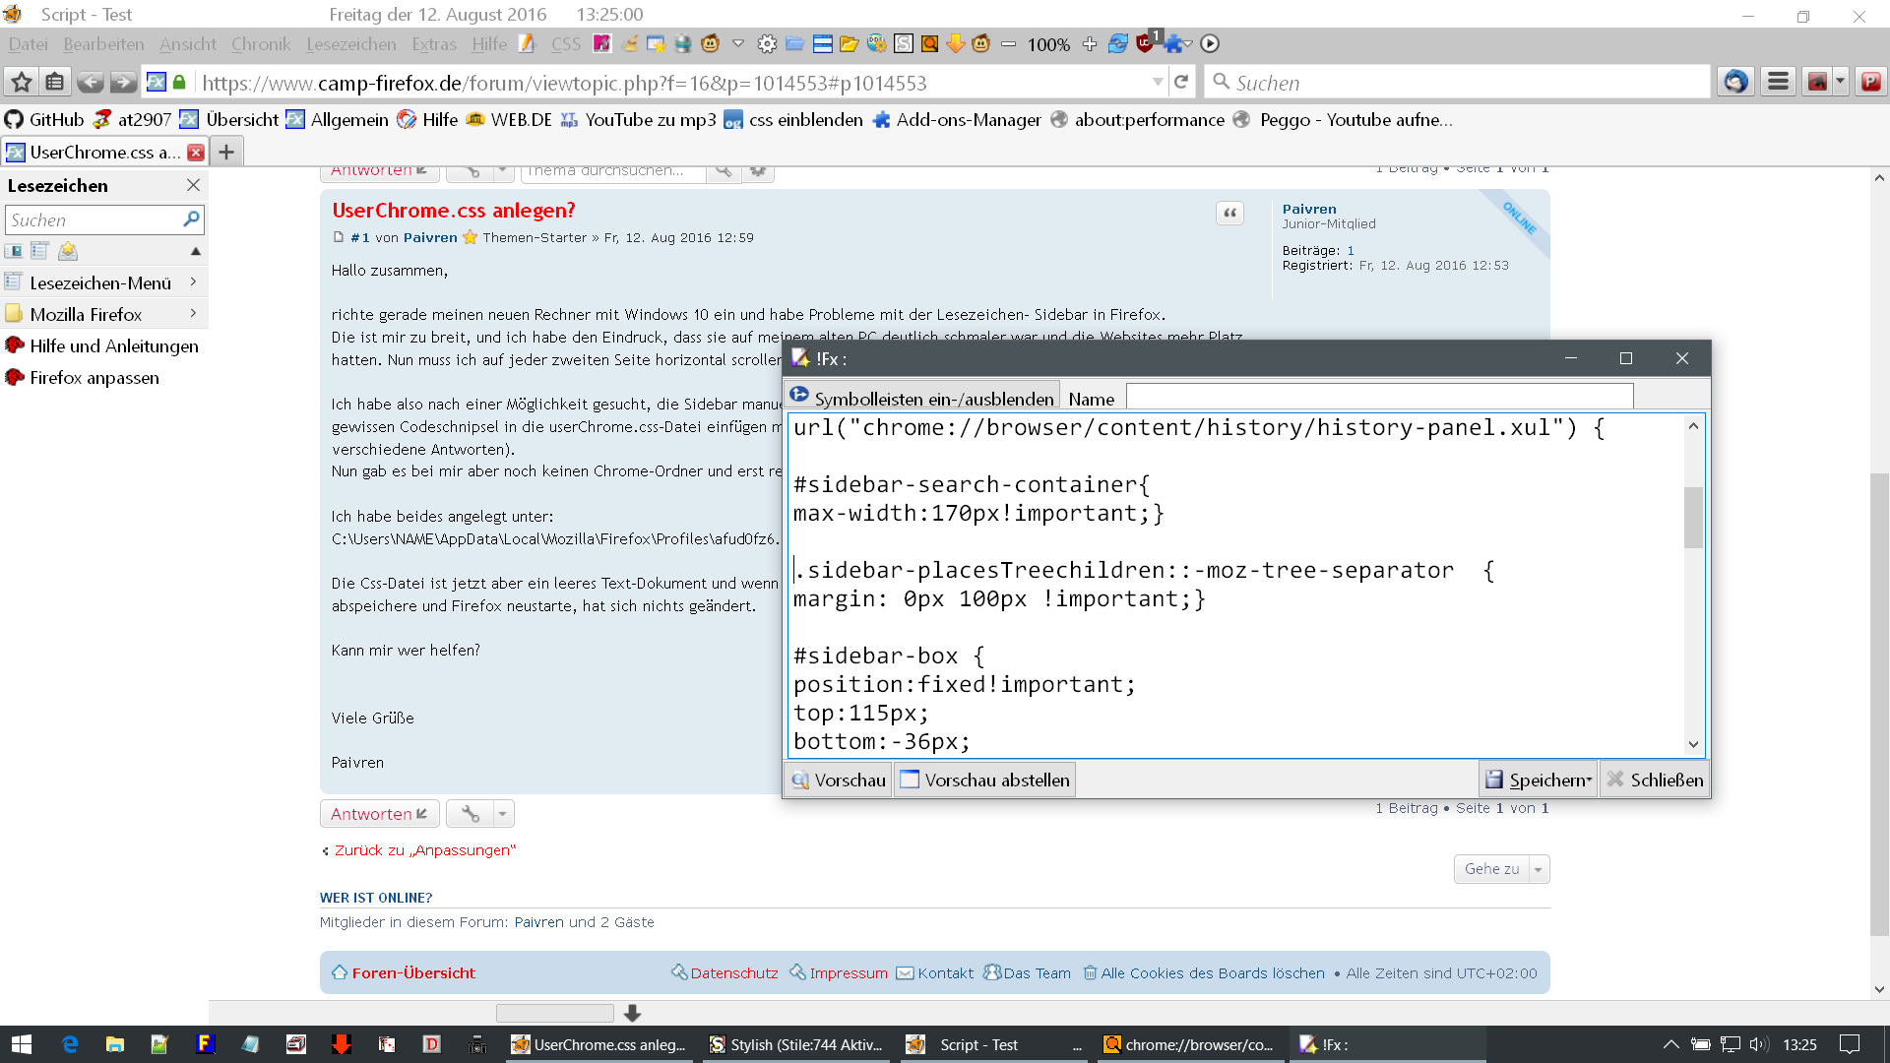
Task: Click the zoom in plus icon
Action: click(1090, 44)
